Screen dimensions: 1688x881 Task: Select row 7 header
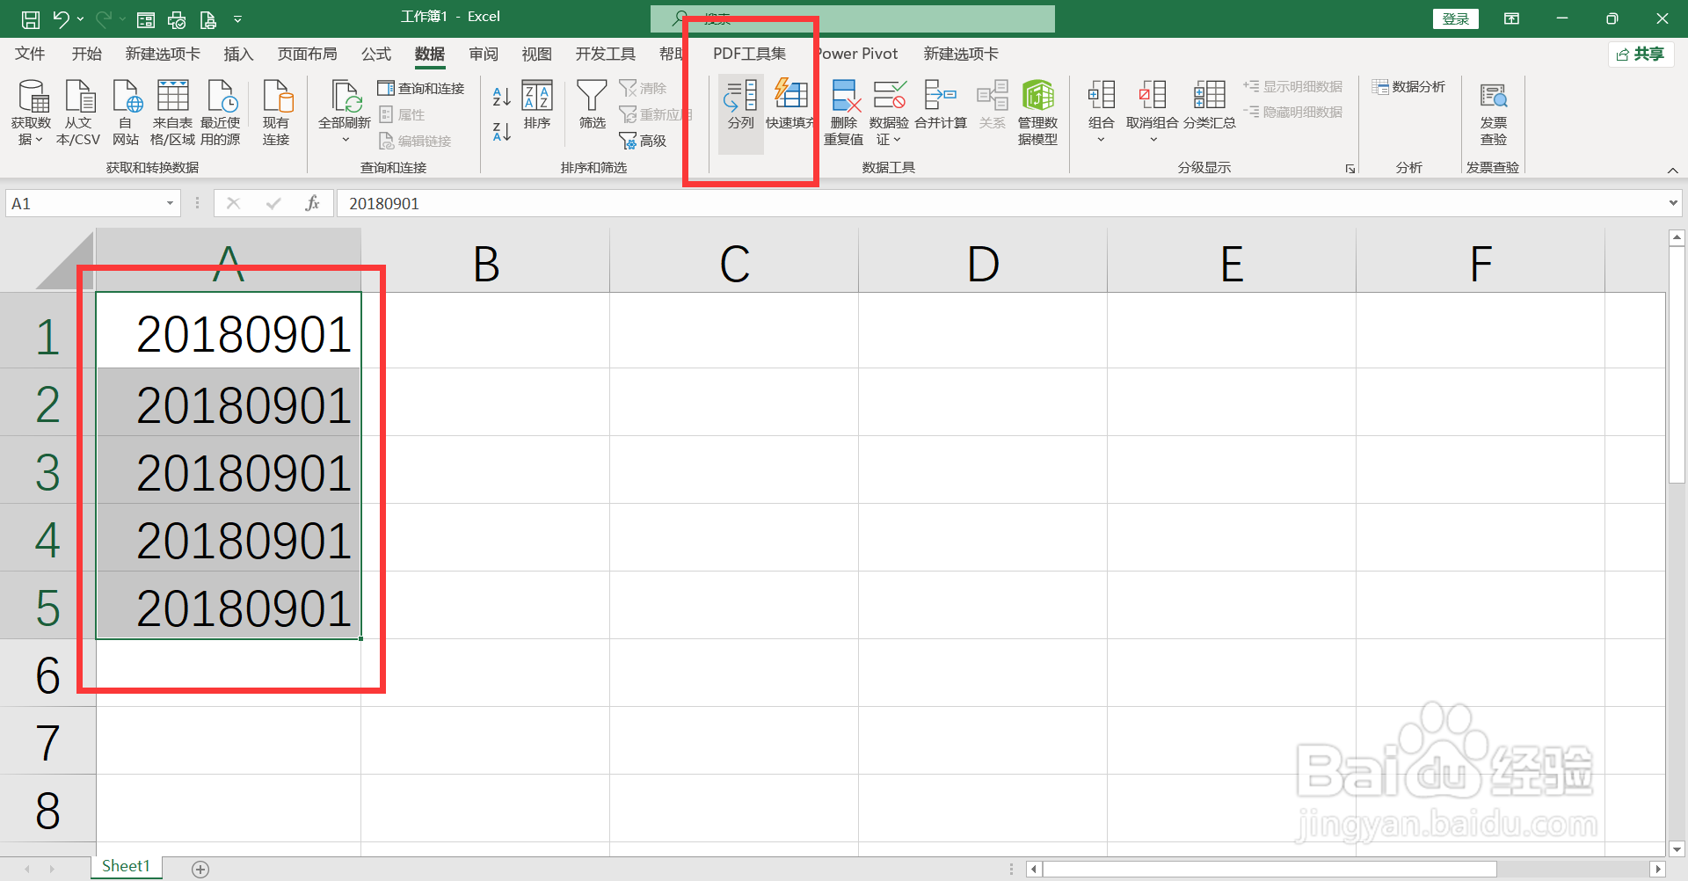(47, 741)
